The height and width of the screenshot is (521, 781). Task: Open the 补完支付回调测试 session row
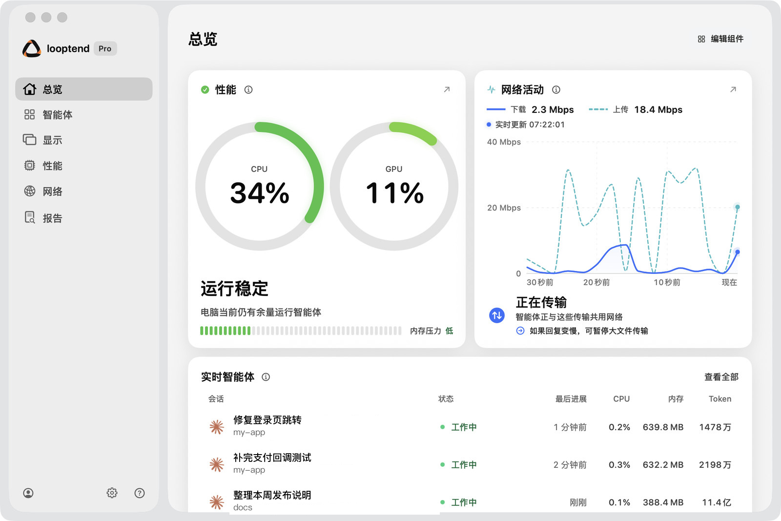click(470, 464)
